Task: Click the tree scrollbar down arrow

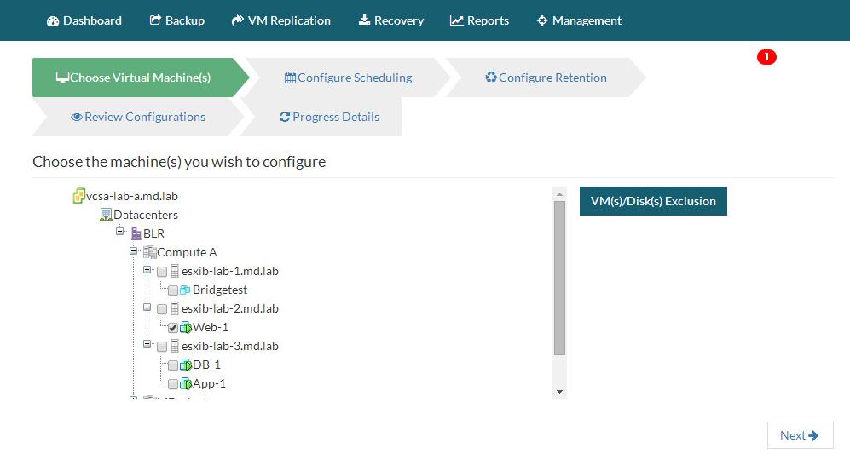Action: pyautogui.click(x=559, y=391)
